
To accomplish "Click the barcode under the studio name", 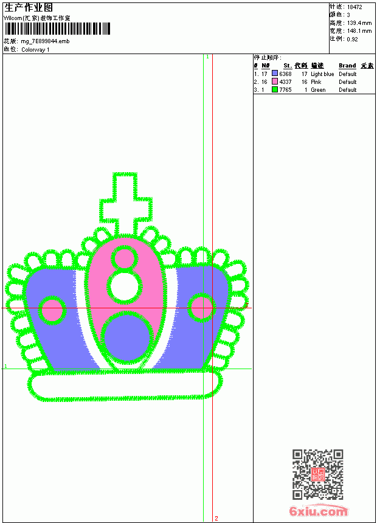I will point(57,29).
